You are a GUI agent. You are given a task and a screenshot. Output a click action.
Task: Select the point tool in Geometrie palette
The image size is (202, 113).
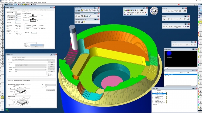click(164, 11)
